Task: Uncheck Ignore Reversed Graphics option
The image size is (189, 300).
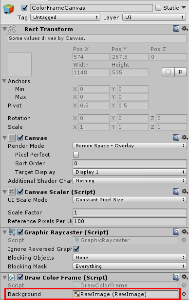Action: point(76,249)
